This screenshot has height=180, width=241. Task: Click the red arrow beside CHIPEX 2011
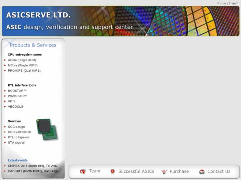point(5,166)
